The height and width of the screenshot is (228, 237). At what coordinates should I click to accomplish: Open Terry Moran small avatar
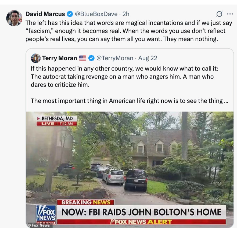tap(36, 58)
